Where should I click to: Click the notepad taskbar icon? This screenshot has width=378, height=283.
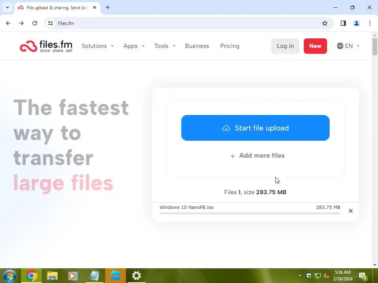94,276
